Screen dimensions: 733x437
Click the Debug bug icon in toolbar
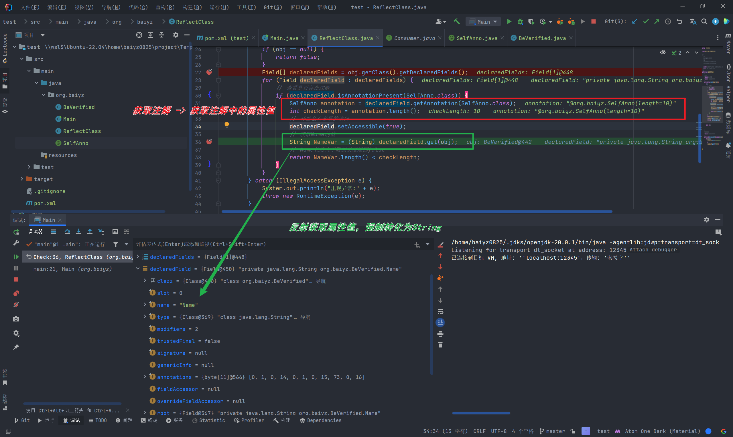click(x=520, y=21)
